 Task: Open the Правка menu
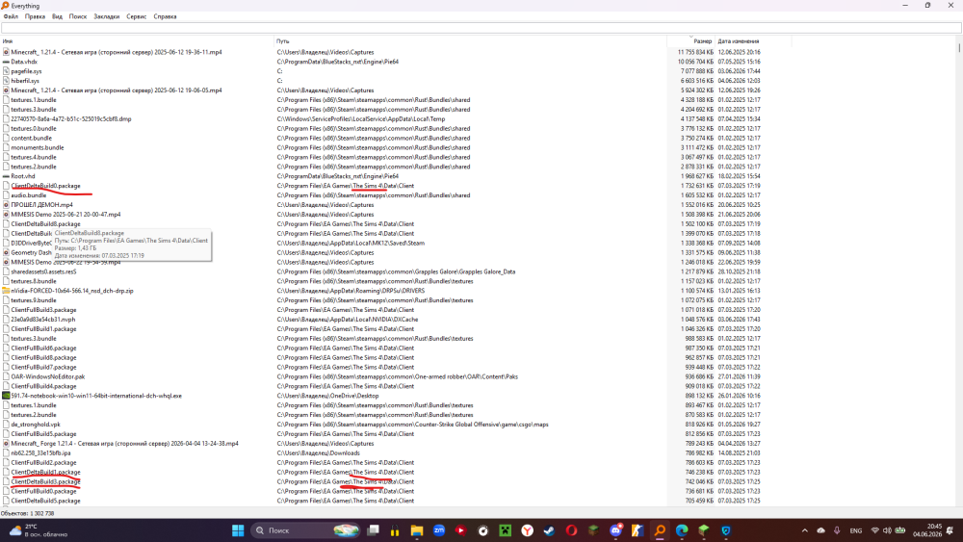coord(35,16)
